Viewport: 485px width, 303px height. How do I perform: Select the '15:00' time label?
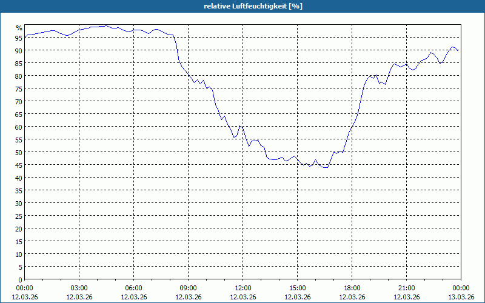pyautogui.click(x=298, y=288)
